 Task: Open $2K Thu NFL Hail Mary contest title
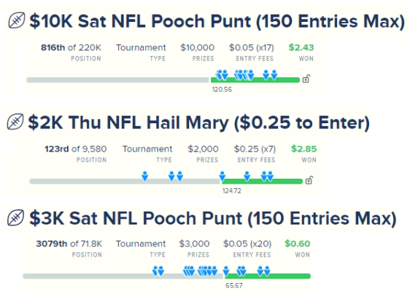click(x=198, y=123)
